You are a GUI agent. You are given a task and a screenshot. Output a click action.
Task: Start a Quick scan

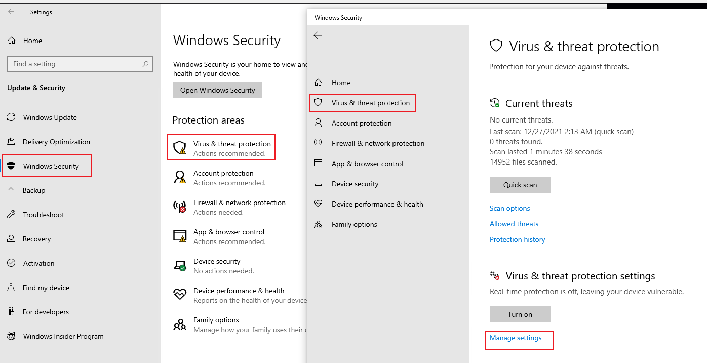[520, 184]
